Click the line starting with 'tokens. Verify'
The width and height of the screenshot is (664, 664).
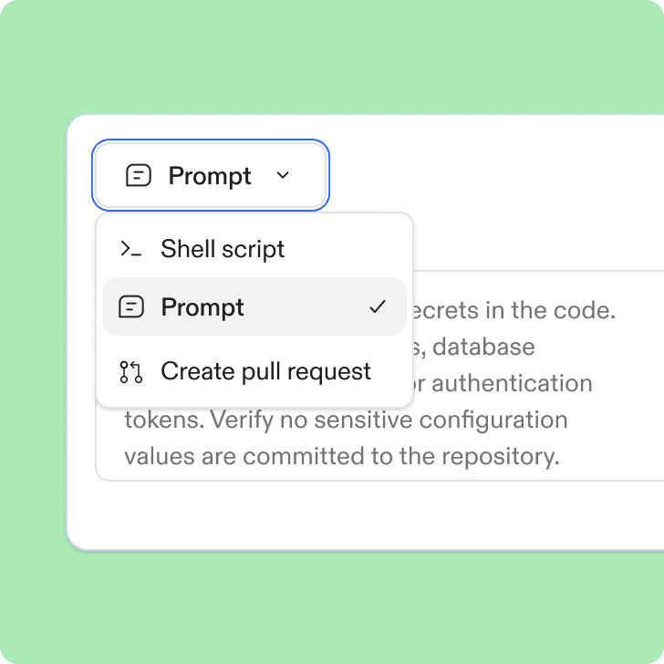[346, 420]
